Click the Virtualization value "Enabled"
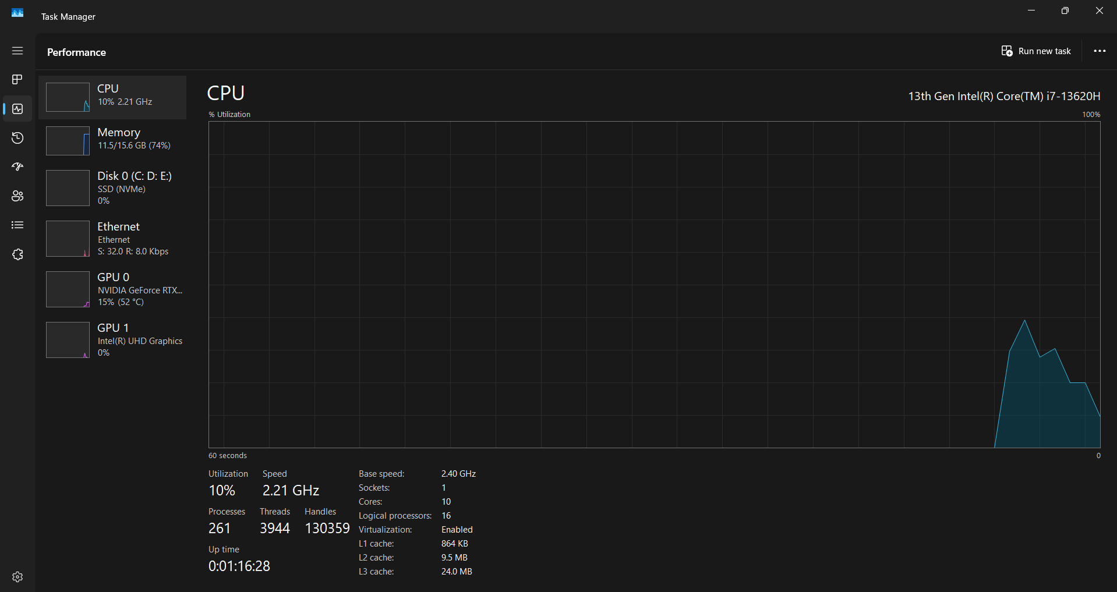This screenshot has height=592, width=1117. [x=457, y=530]
